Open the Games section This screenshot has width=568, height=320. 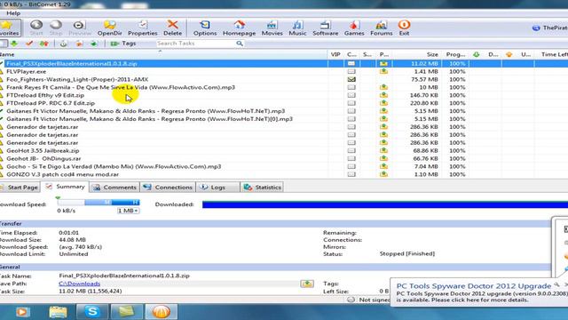[354, 28]
